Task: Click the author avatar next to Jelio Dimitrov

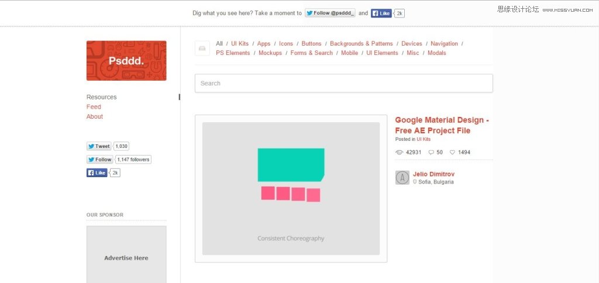Action: pos(402,178)
